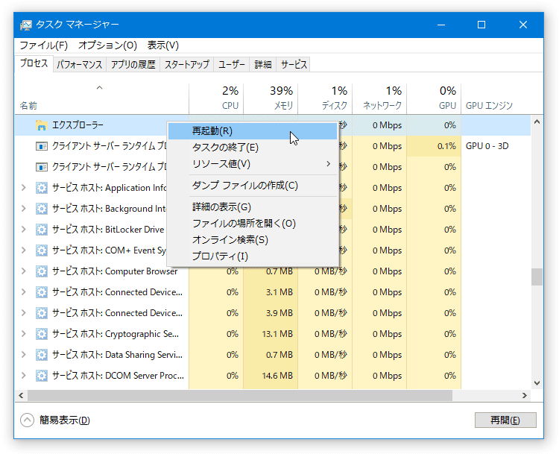Select the プロセス tab

[x=34, y=63]
